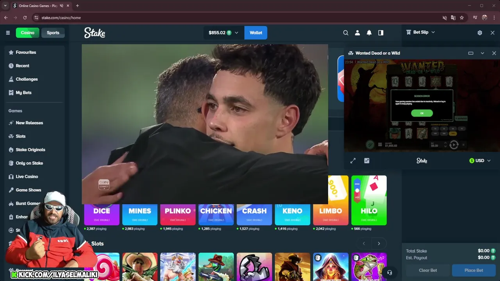View site information icon in the address bar

tap(36, 18)
